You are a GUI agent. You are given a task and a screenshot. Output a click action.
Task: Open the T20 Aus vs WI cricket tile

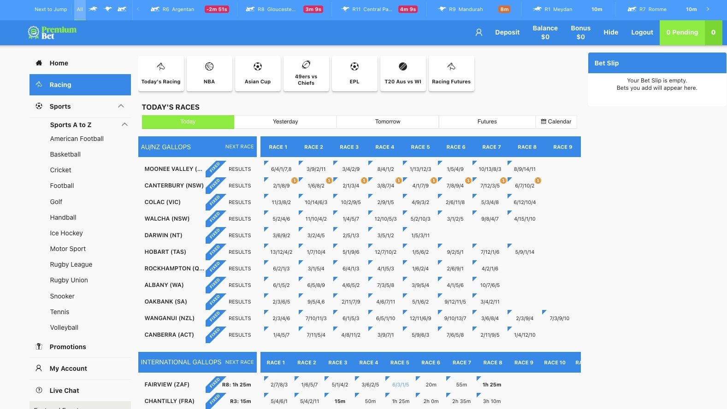(403, 74)
